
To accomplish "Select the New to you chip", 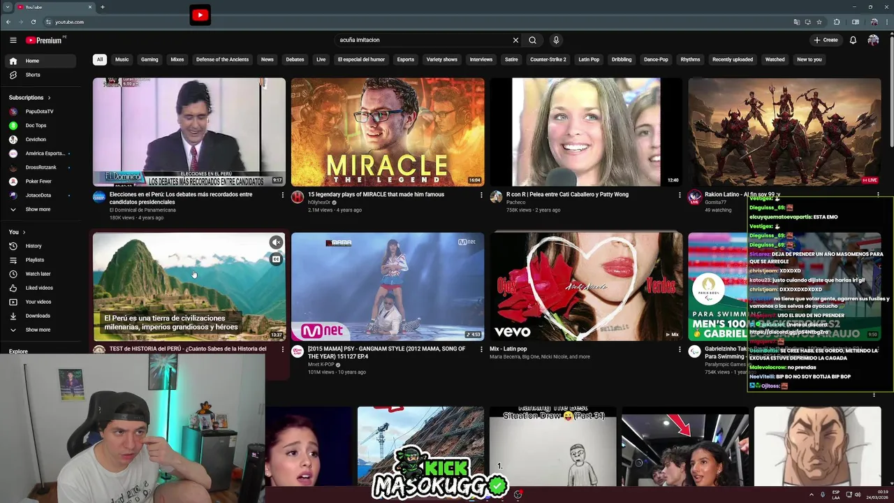I will point(809,59).
